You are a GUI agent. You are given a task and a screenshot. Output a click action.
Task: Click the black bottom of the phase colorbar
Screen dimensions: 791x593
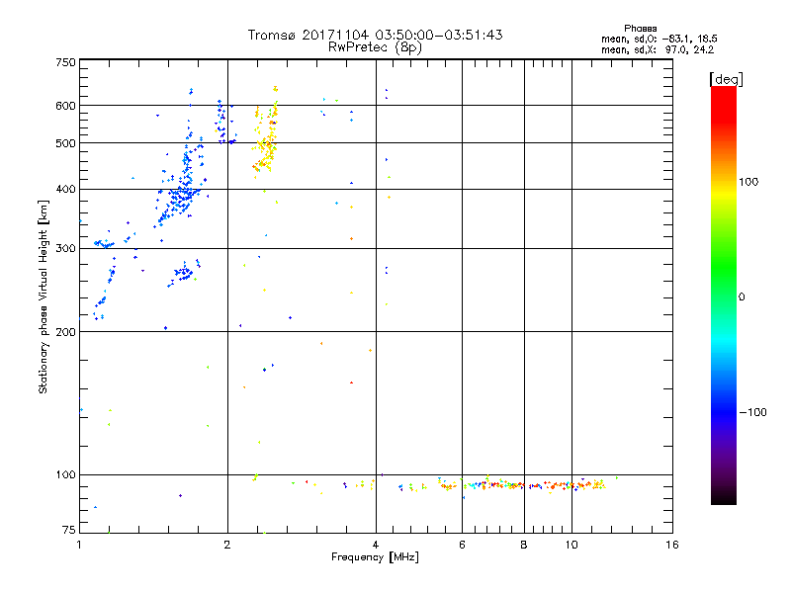point(724,497)
